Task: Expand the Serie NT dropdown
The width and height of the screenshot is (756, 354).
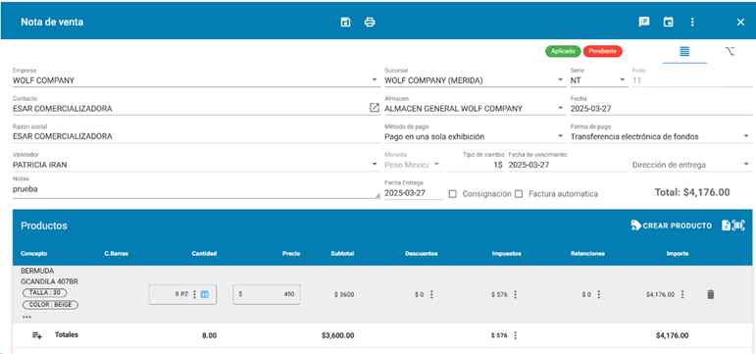Action: (x=622, y=80)
